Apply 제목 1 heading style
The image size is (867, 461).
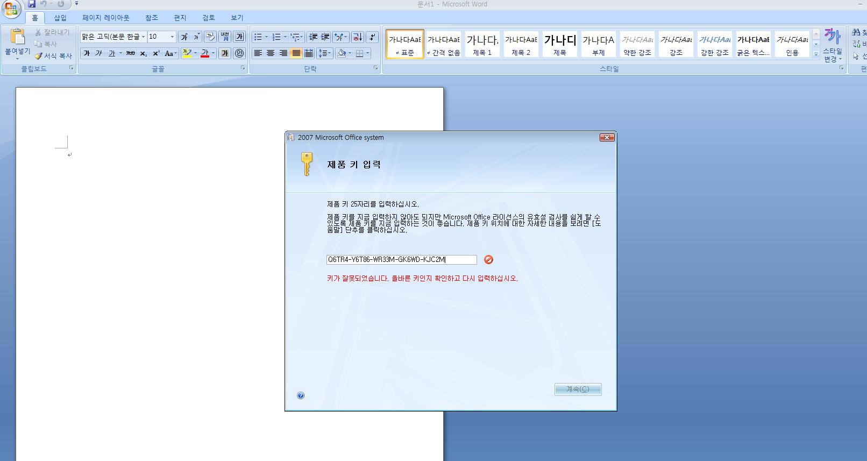482,44
